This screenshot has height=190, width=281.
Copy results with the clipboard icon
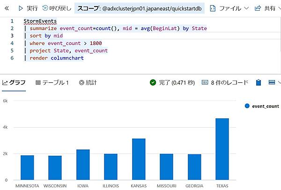259,82
